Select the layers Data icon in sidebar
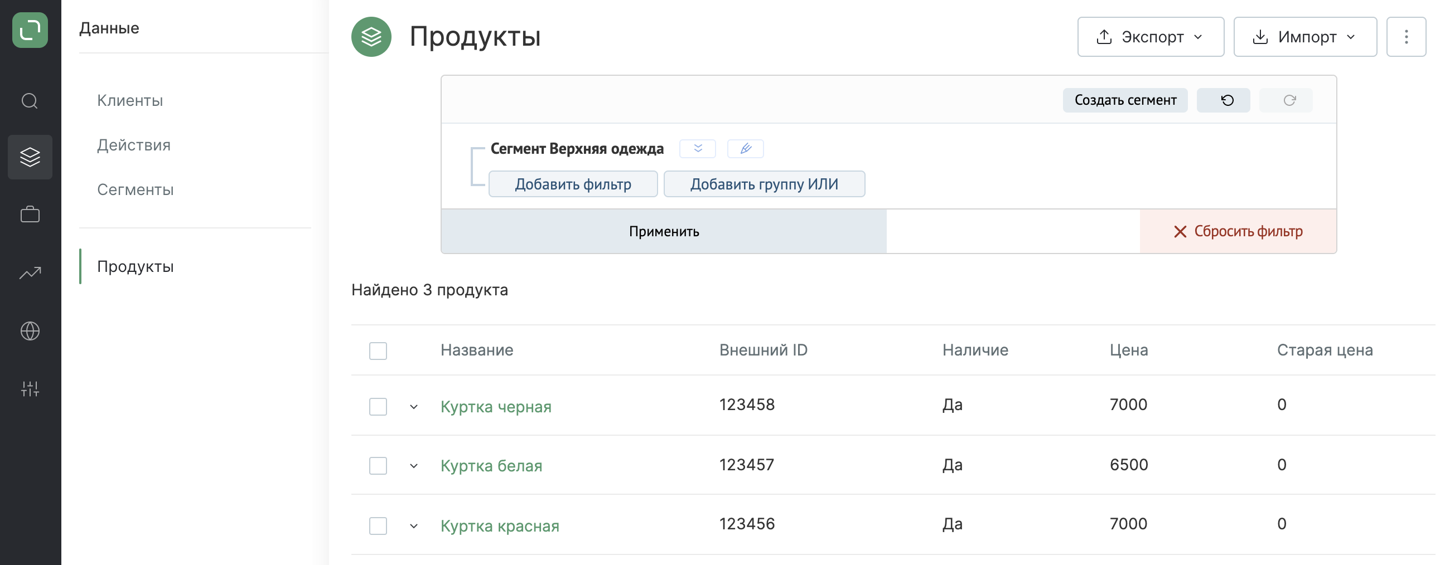 tap(30, 157)
